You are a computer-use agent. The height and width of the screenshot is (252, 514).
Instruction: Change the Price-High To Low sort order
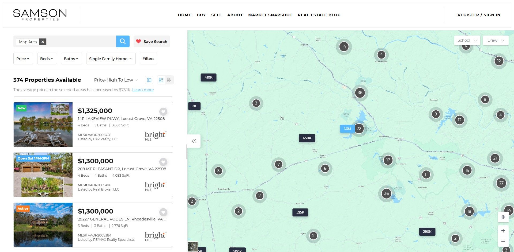[x=116, y=80]
